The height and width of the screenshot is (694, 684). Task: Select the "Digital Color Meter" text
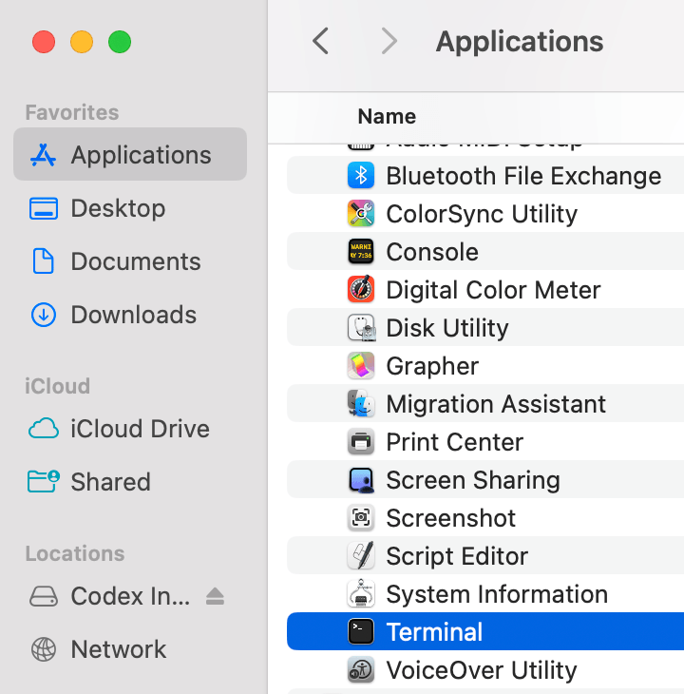pyautogui.click(x=493, y=290)
